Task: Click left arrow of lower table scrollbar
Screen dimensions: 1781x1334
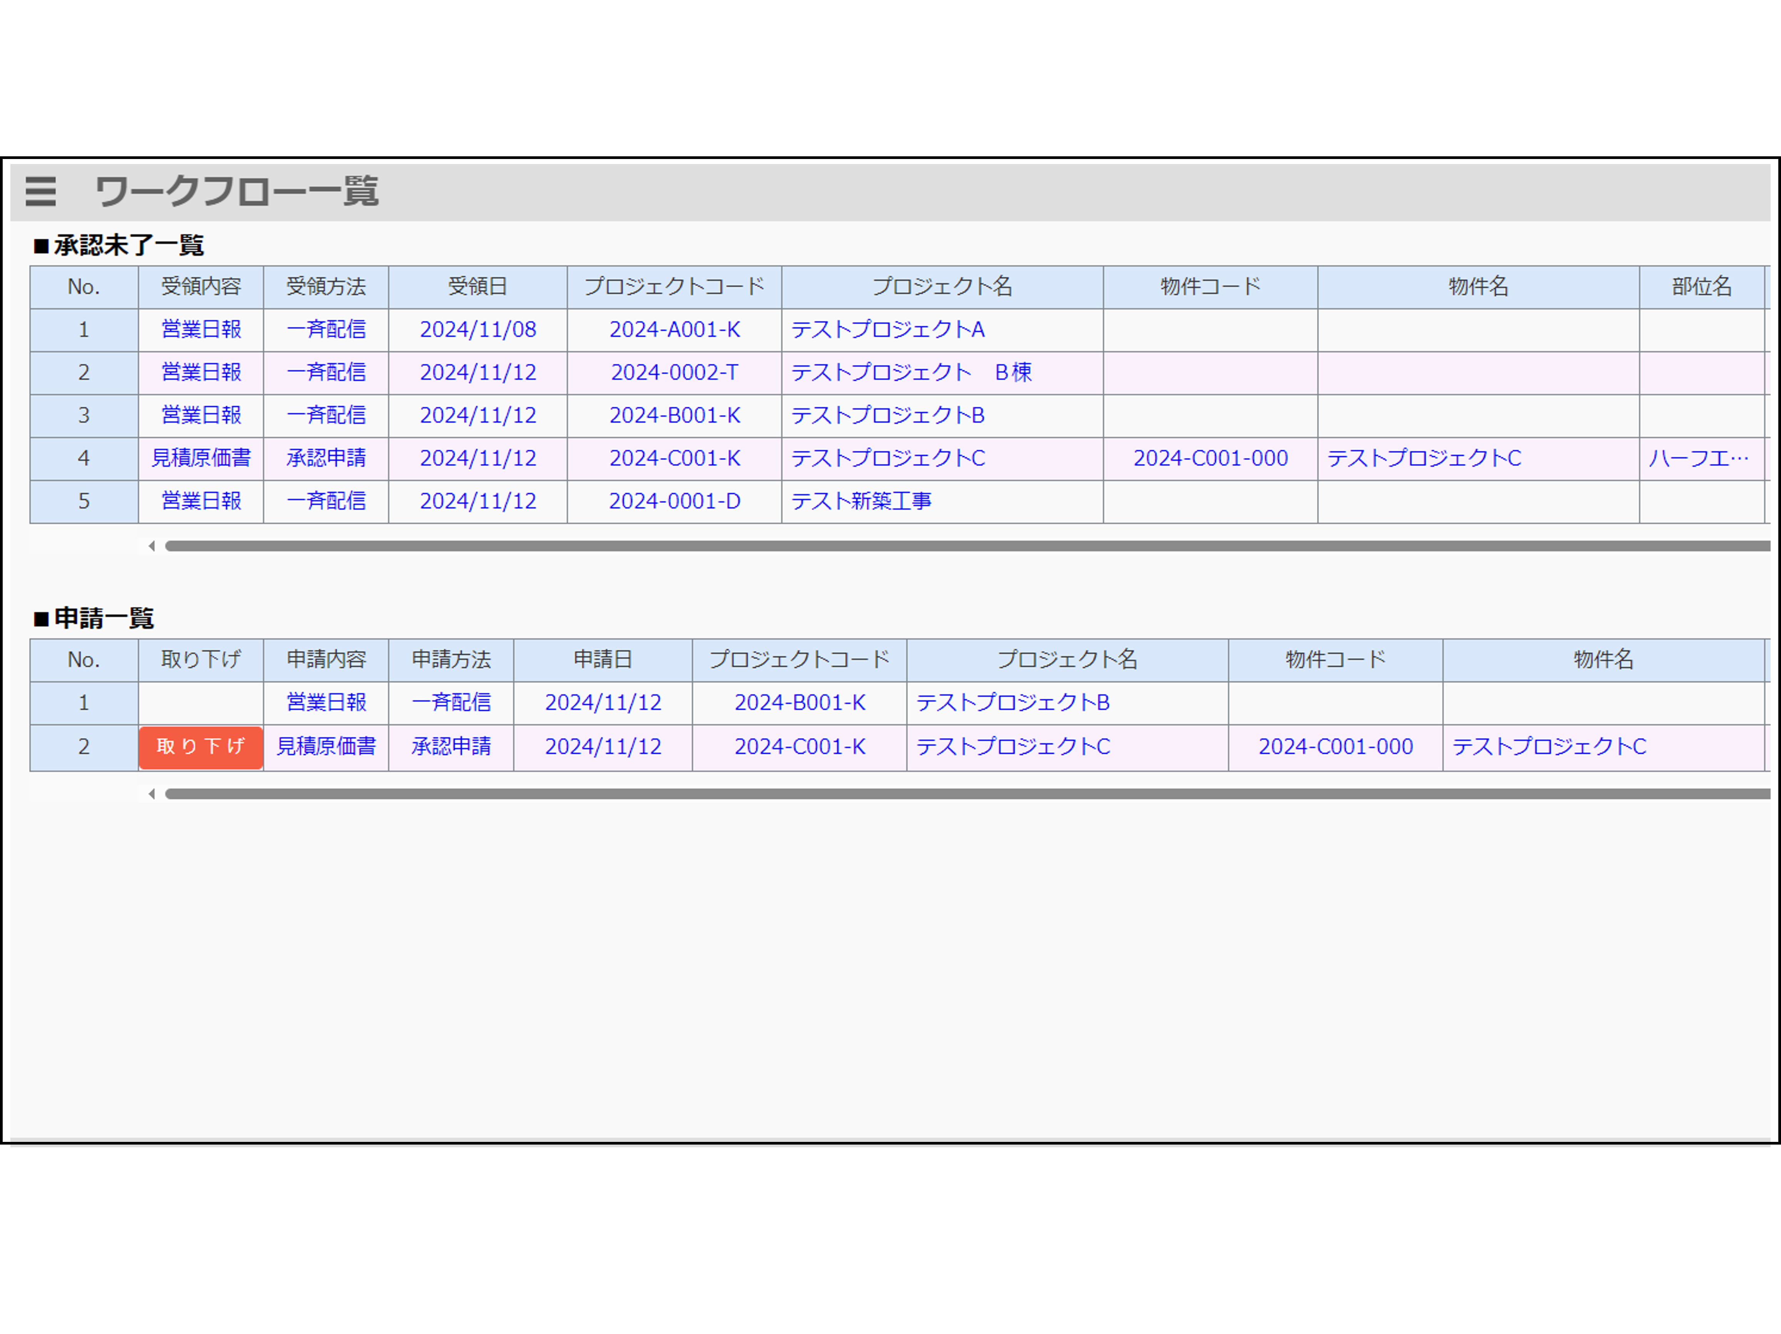Action: 151,794
